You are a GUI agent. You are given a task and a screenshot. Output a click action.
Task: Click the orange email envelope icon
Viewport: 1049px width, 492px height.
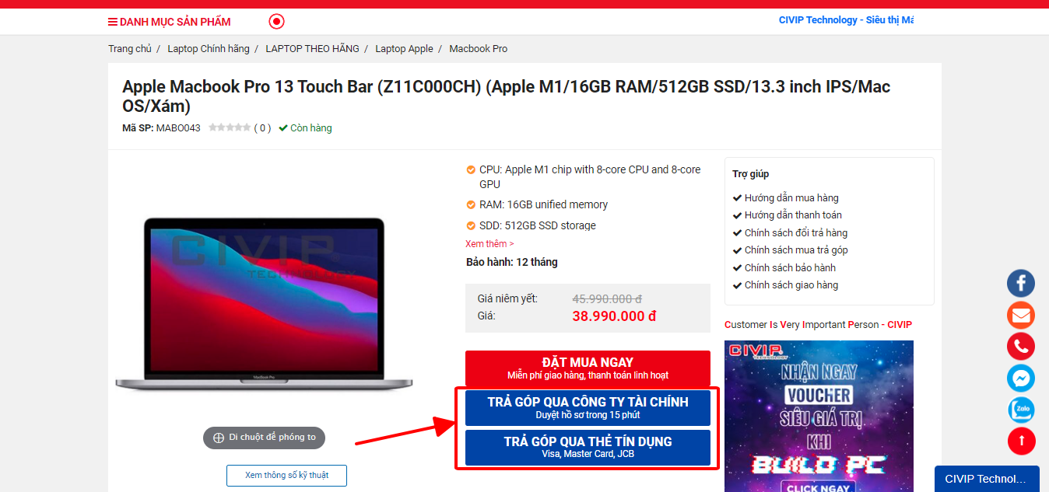click(1021, 315)
